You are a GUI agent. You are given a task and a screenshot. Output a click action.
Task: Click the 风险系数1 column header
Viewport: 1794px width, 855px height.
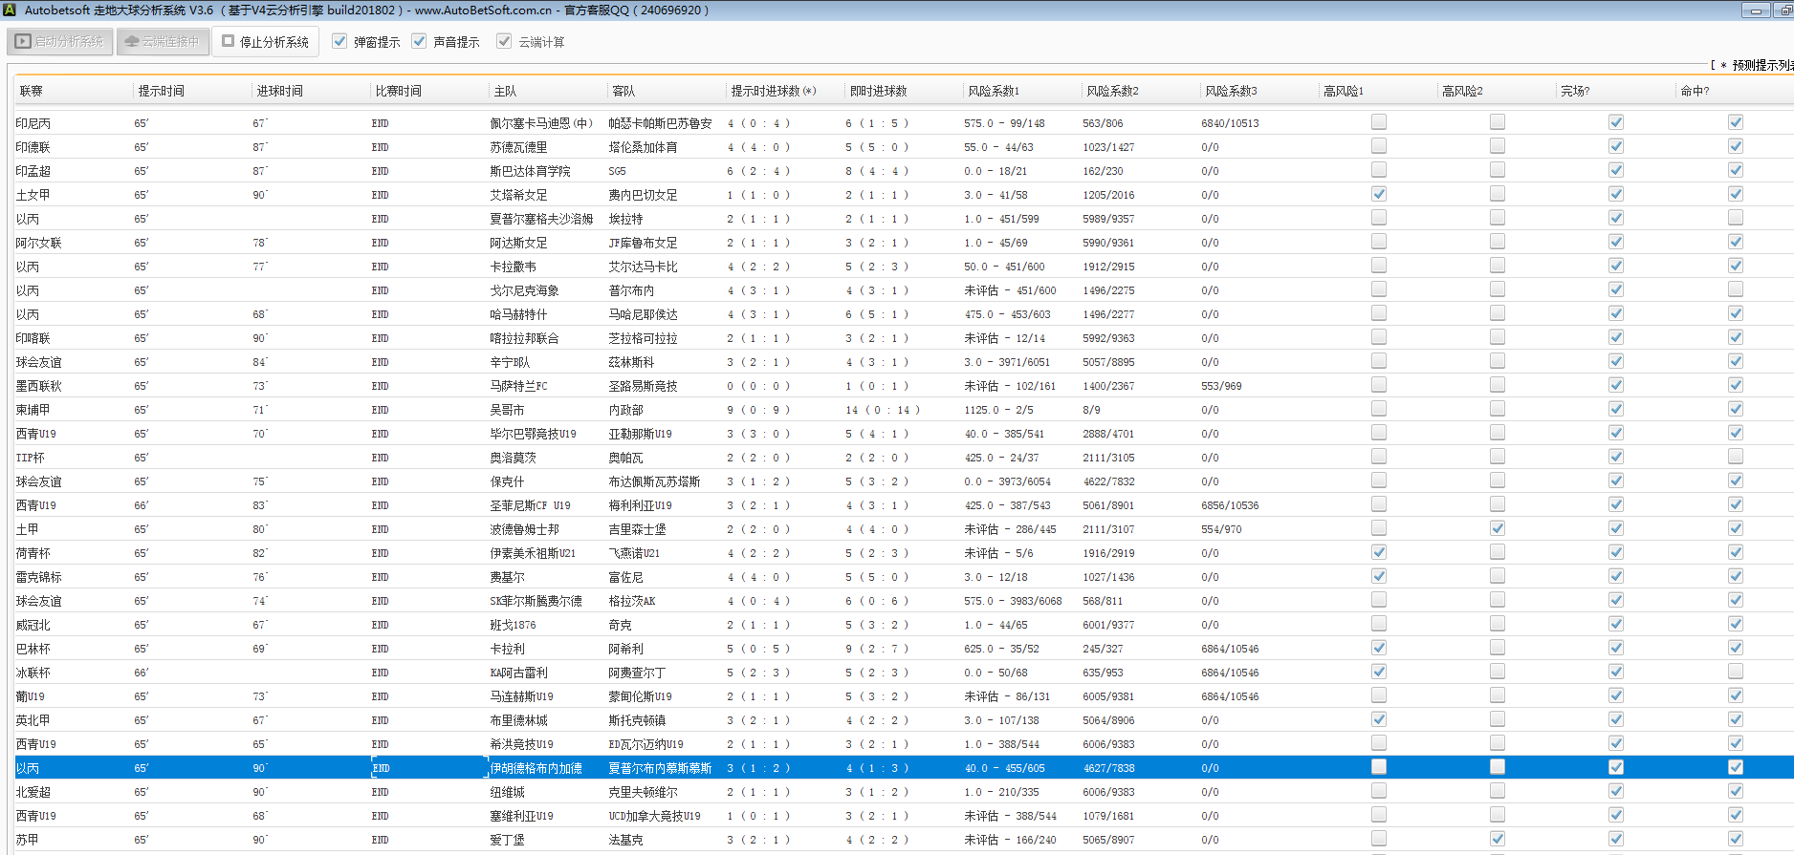(x=994, y=91)
